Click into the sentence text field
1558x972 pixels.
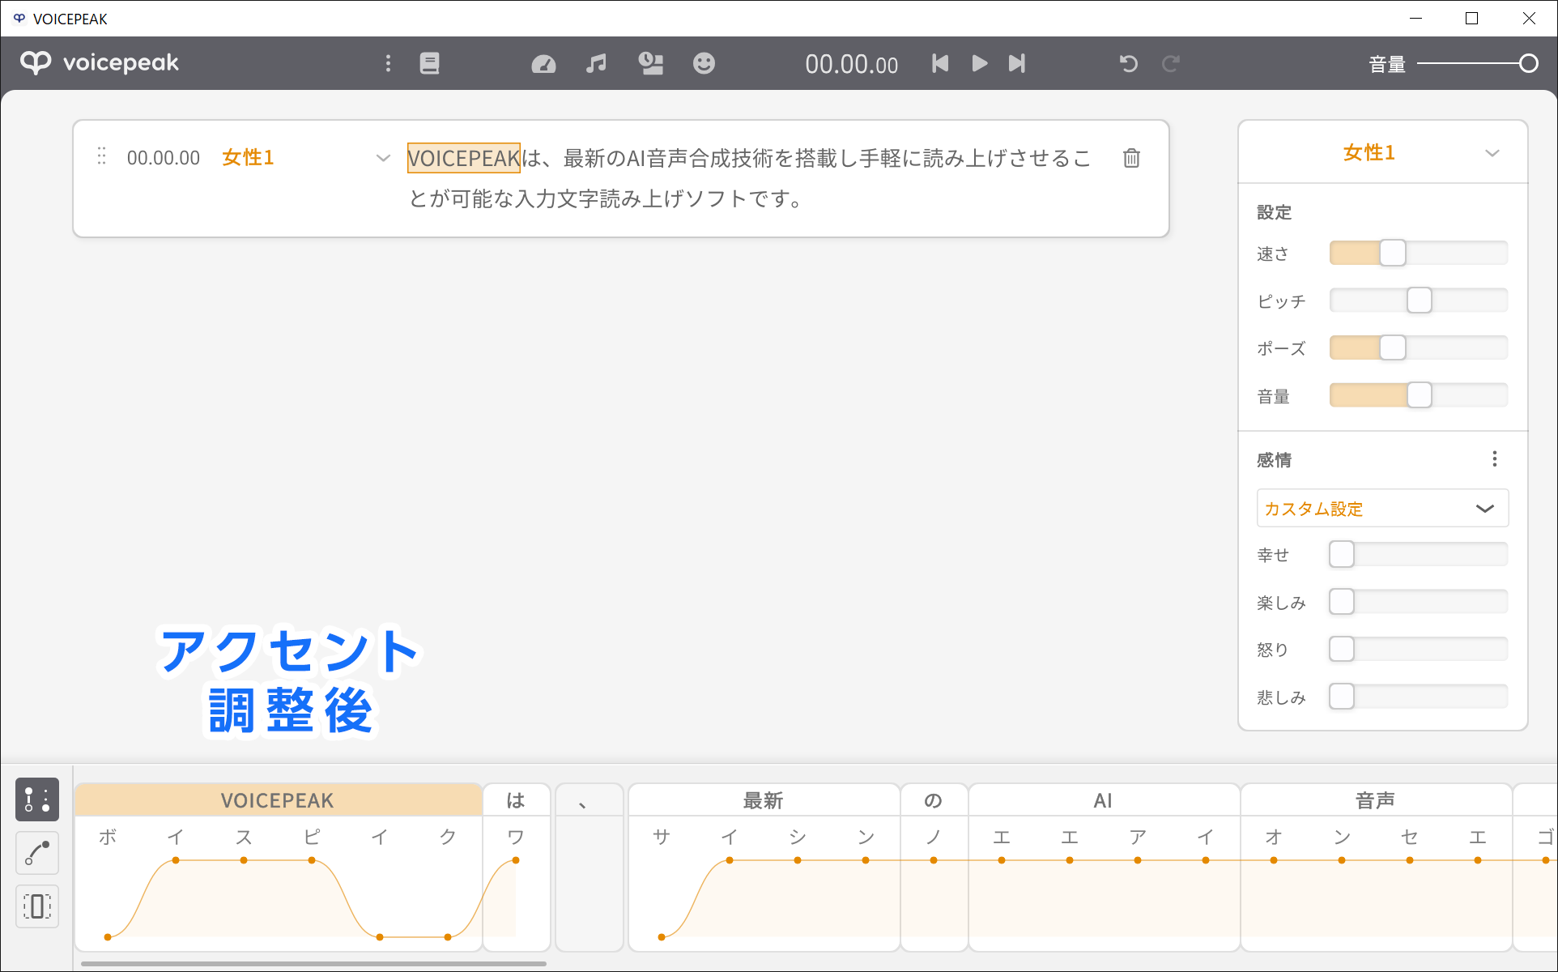(x=749, y=178)
